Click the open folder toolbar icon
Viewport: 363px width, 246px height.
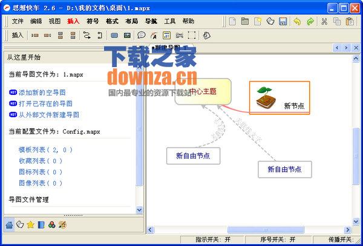click(244, 22)
